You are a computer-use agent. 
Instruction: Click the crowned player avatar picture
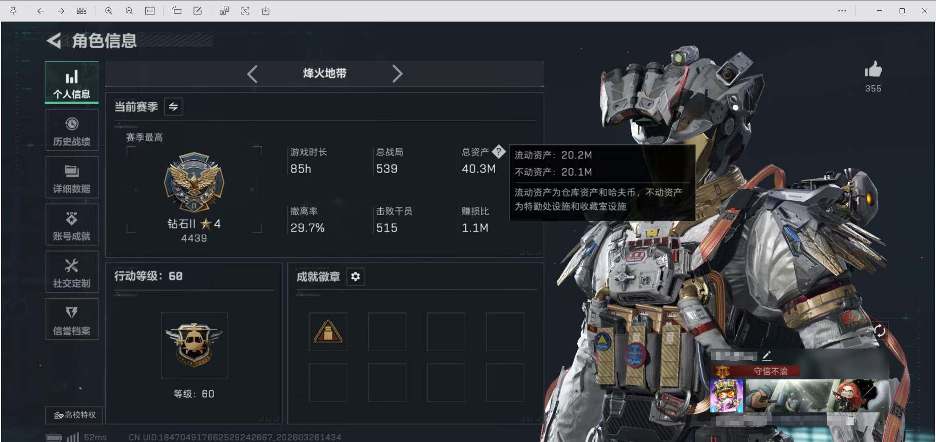(x=727, y=396)
